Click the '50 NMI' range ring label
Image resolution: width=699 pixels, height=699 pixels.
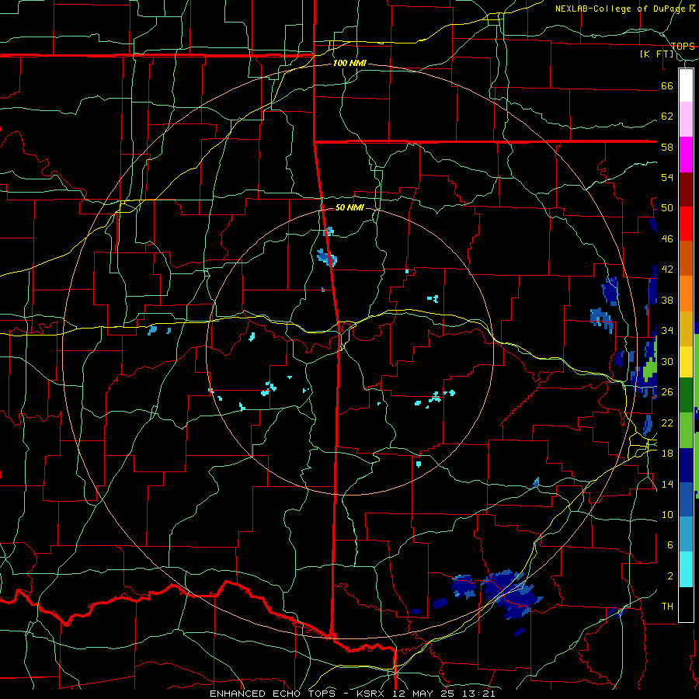(x=349, y=207)
